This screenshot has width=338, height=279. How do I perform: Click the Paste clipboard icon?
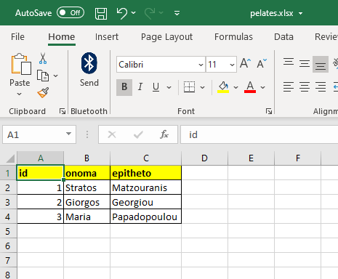pos(21,64)
